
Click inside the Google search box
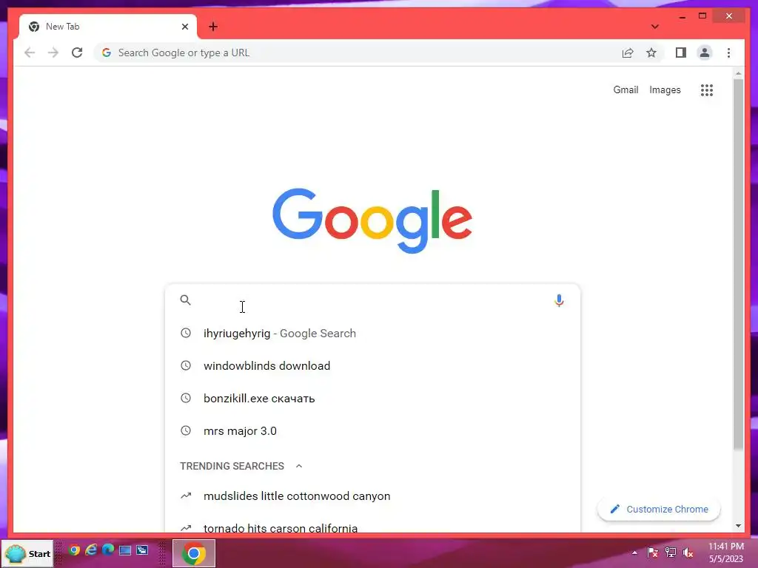[372, 300]
